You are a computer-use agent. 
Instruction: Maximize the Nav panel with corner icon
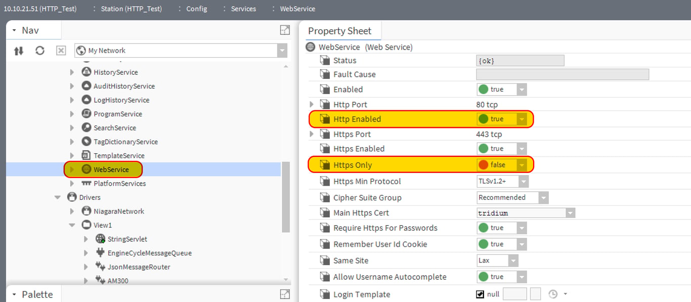point(285,30)
